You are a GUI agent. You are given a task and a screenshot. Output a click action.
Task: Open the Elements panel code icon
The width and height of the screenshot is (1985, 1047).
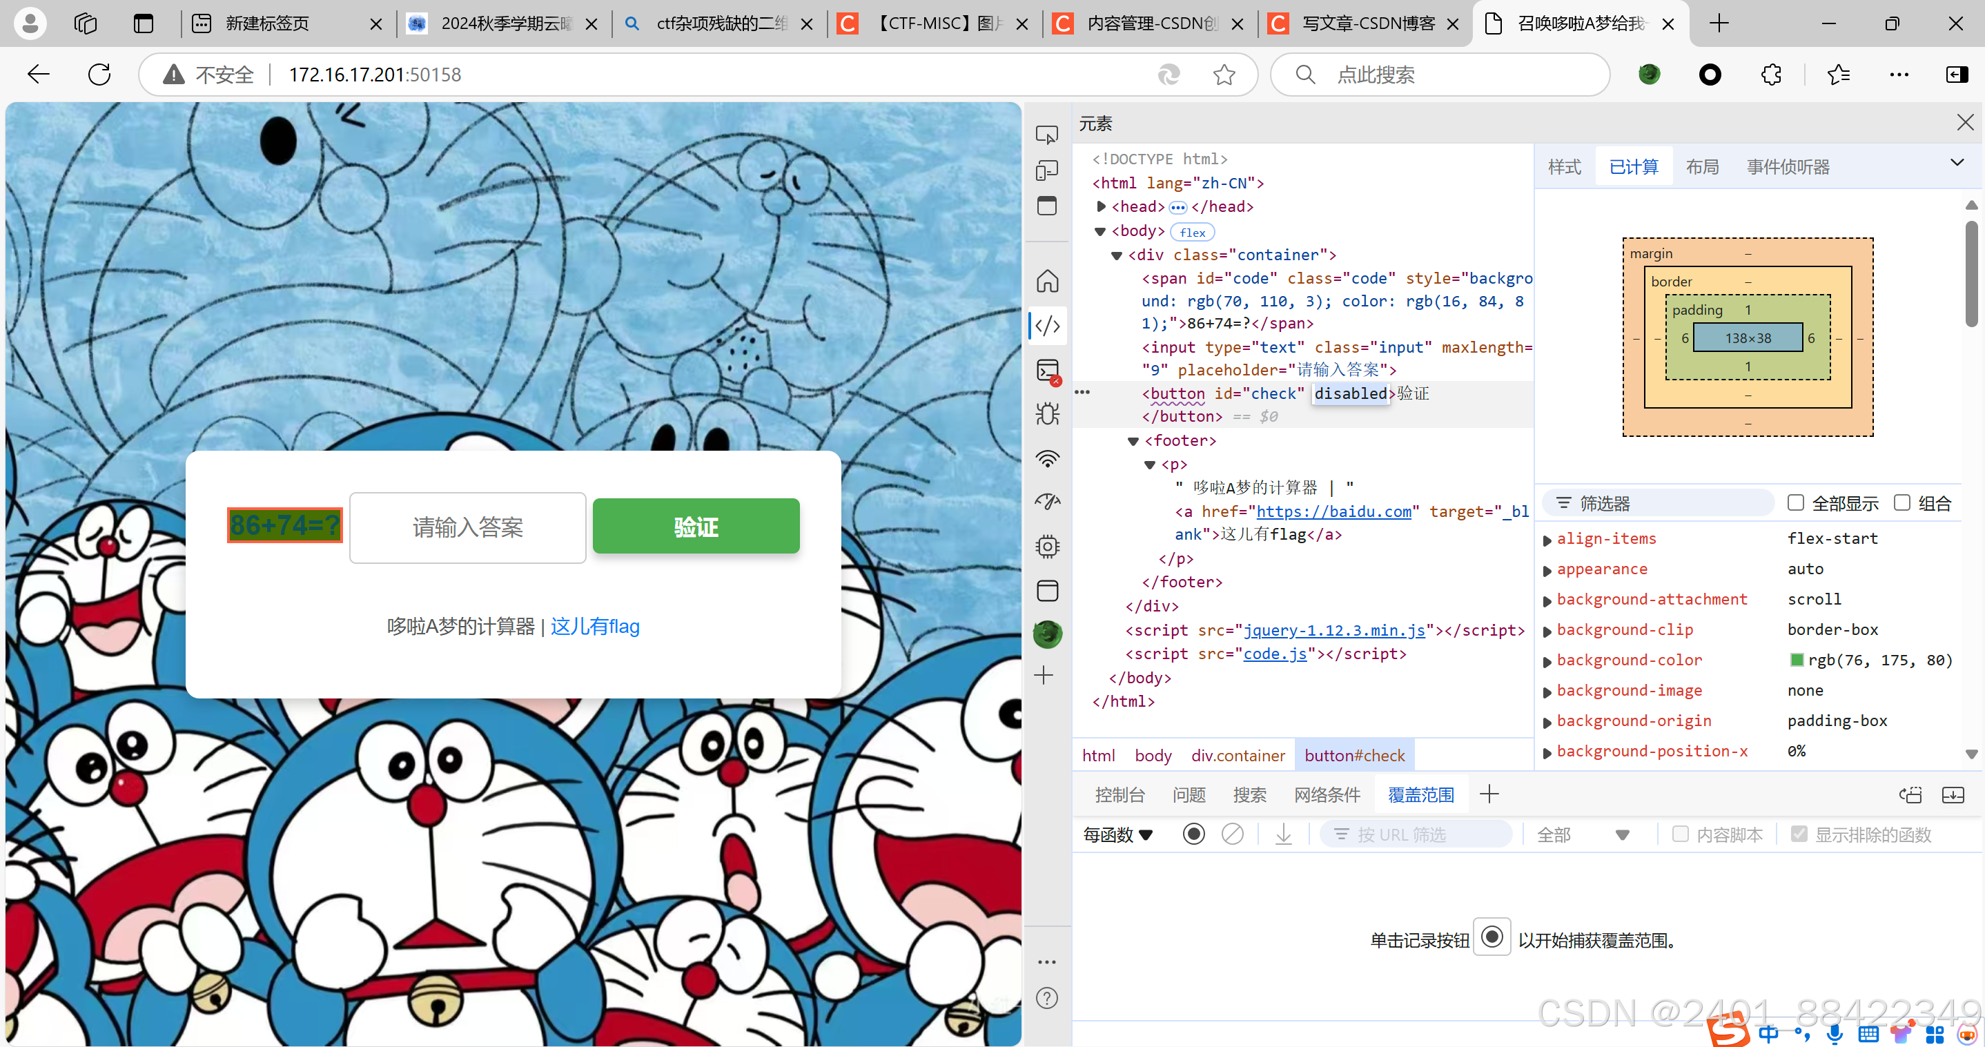coord(1047,325)
